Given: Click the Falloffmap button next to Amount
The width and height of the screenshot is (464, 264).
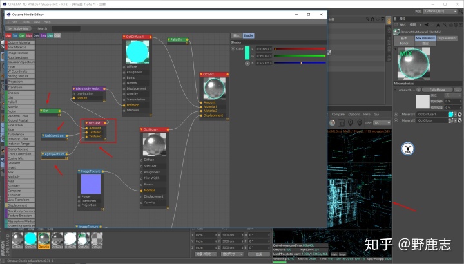Looking at the screenshot, I should pos(438,90).
